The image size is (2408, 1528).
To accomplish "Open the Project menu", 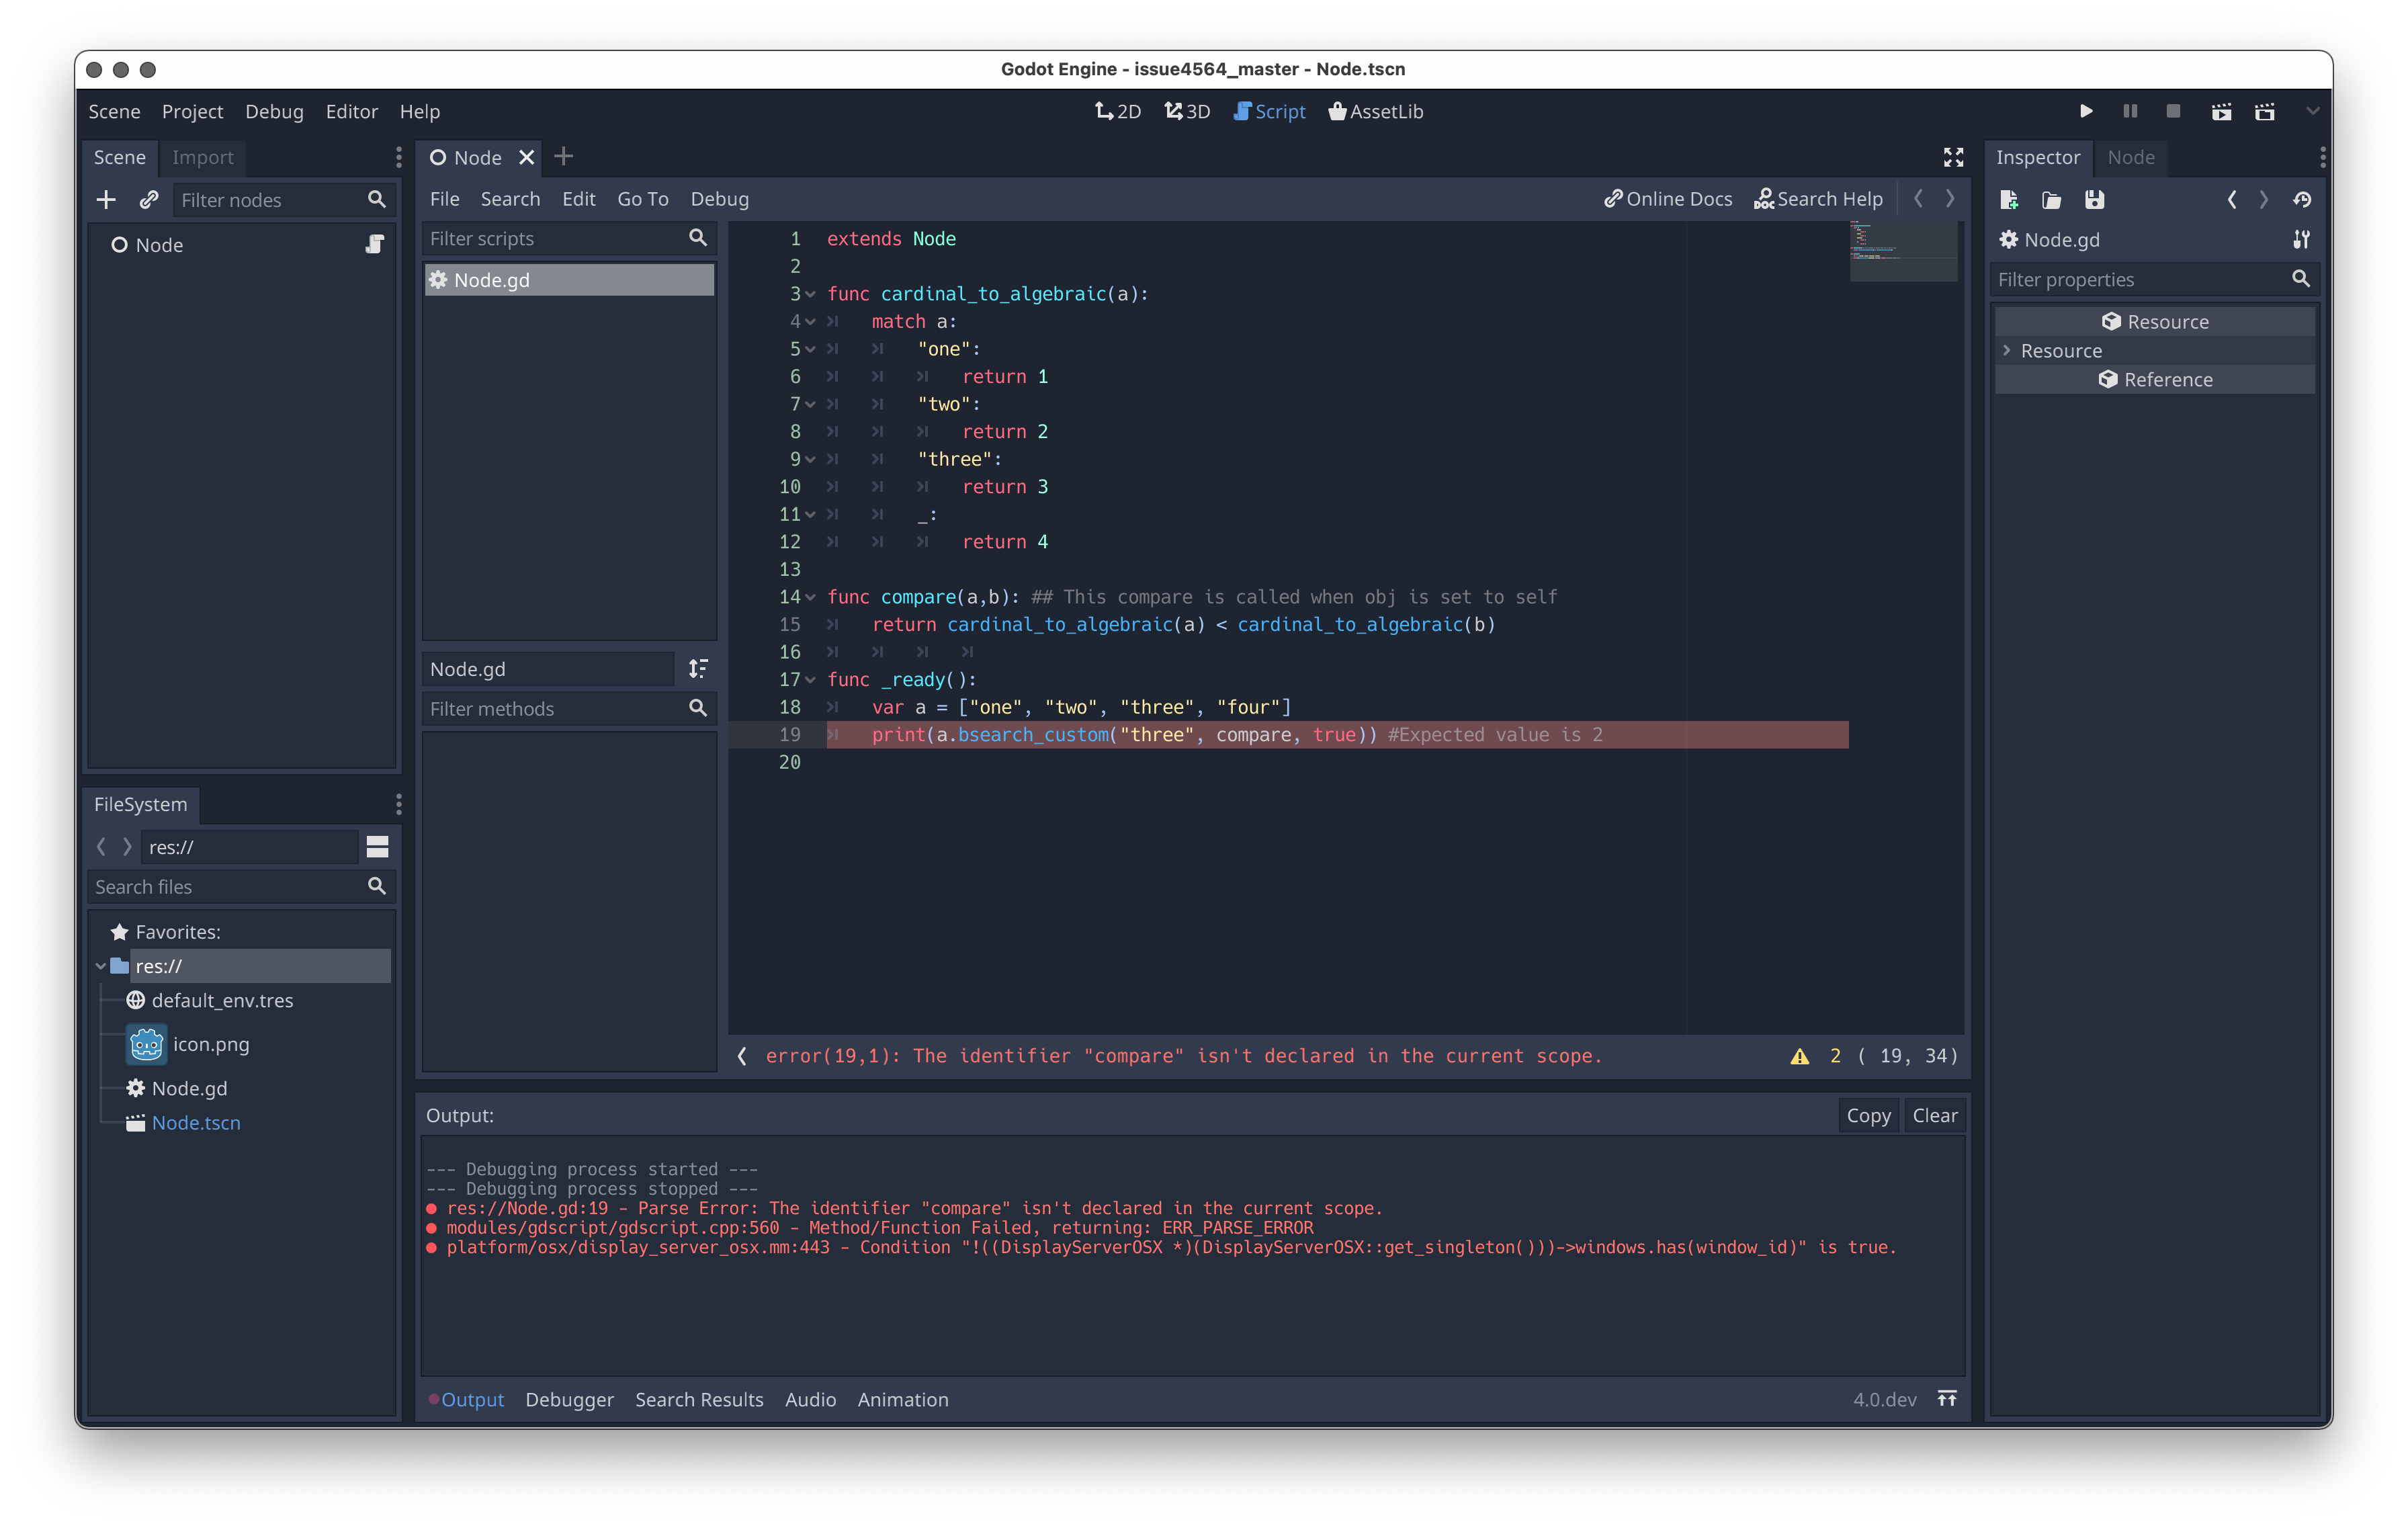I will [192, 111].
